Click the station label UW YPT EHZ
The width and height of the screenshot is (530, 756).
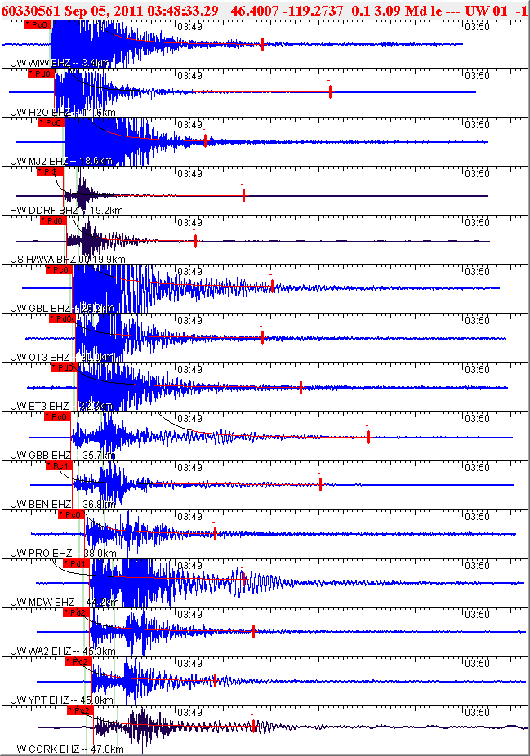coord(39,700)
